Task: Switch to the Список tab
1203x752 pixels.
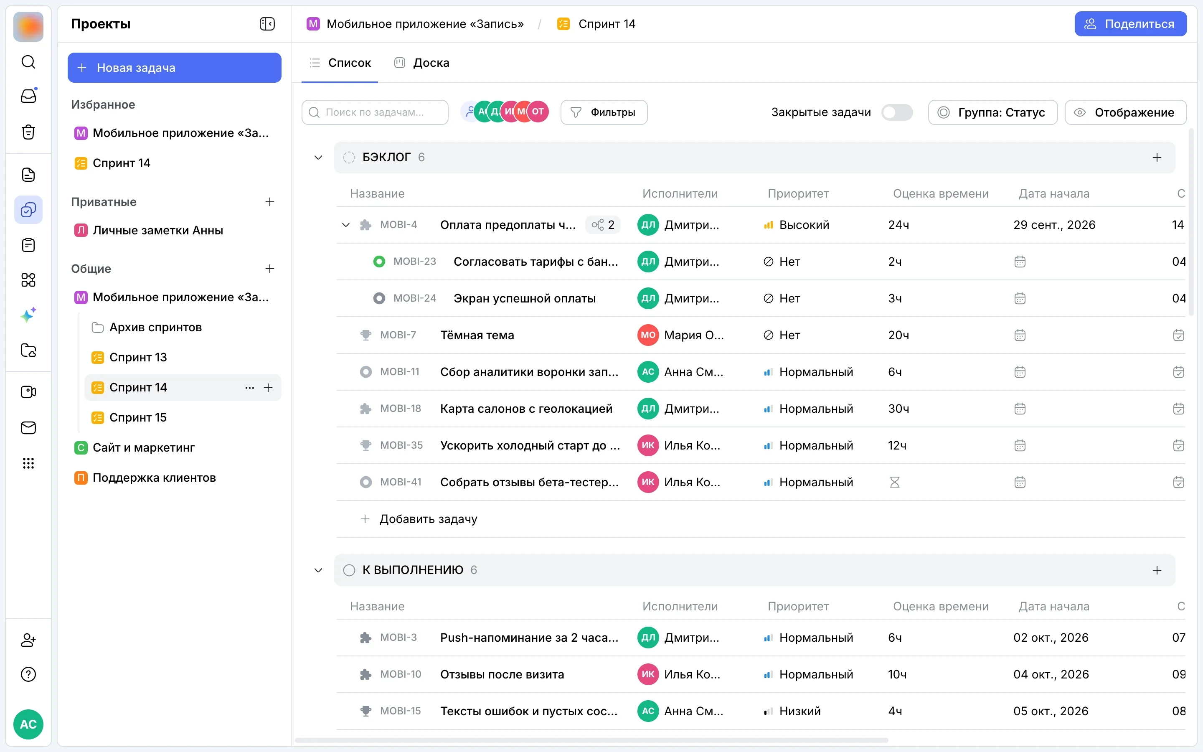Action: pos(340,63)
